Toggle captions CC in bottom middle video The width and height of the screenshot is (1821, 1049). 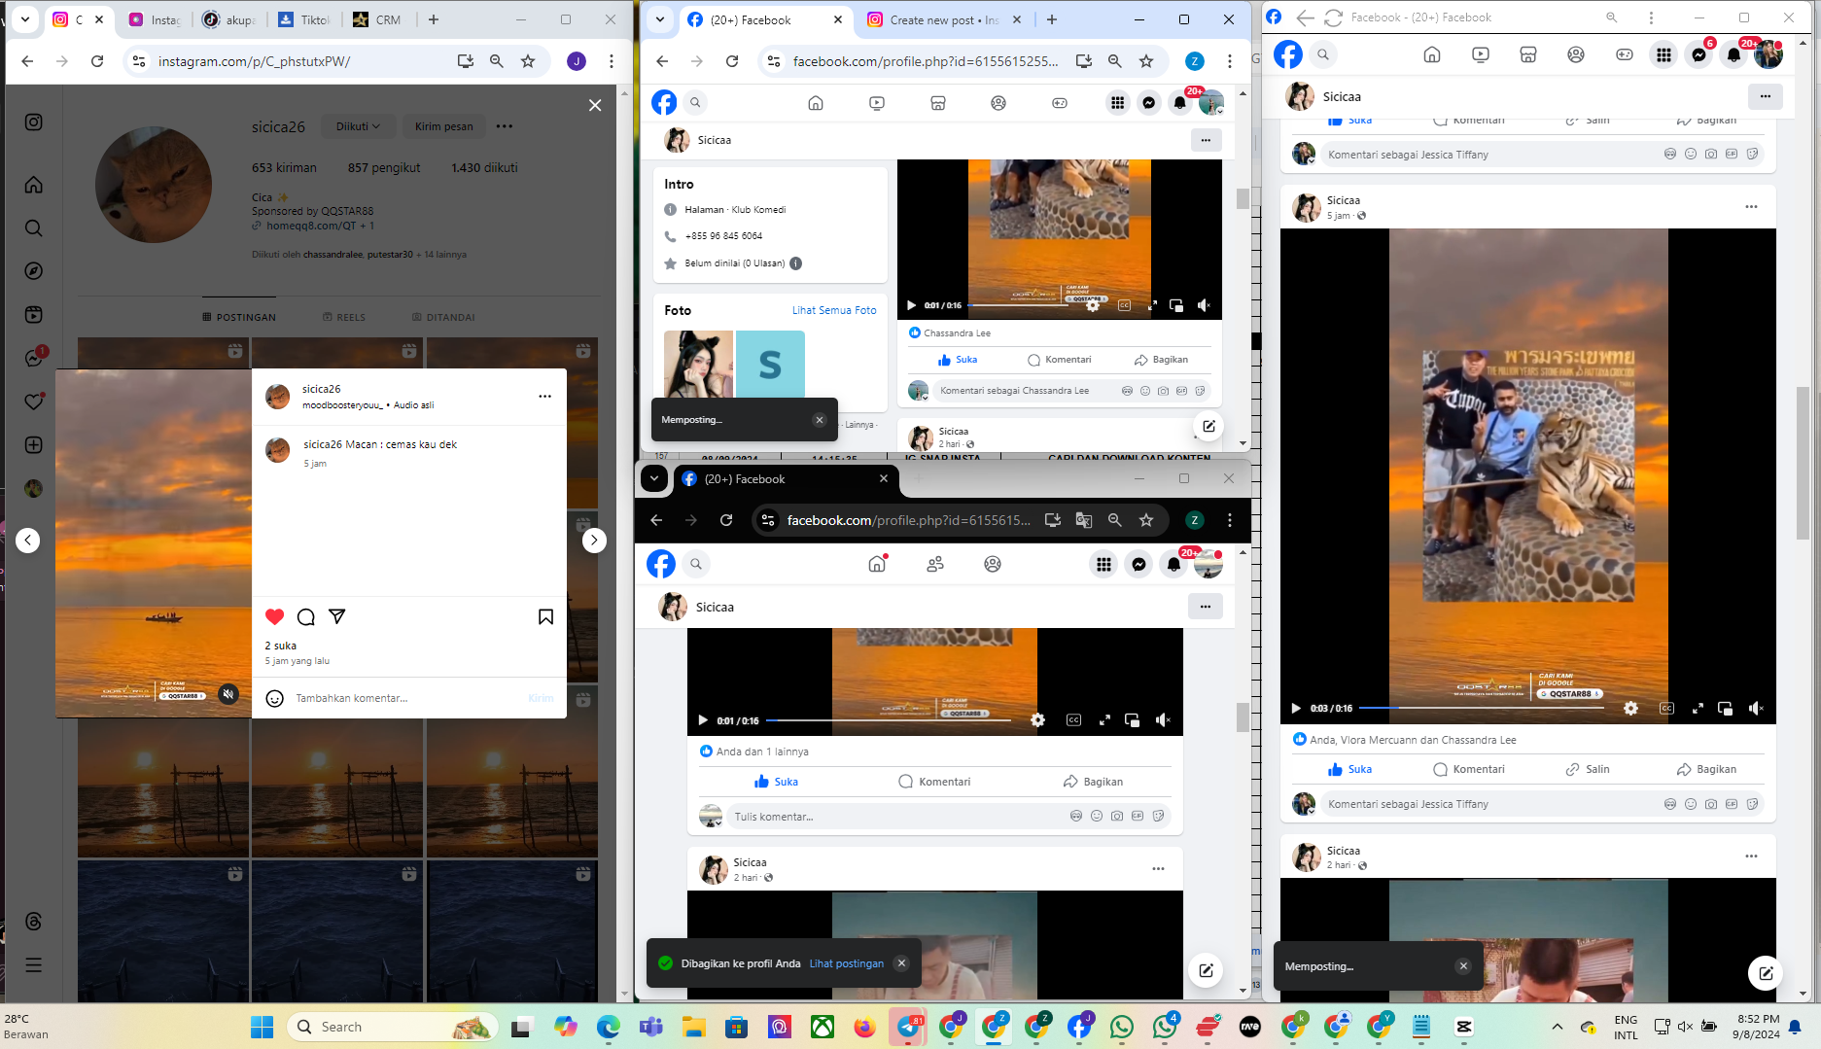[1073, 720]
